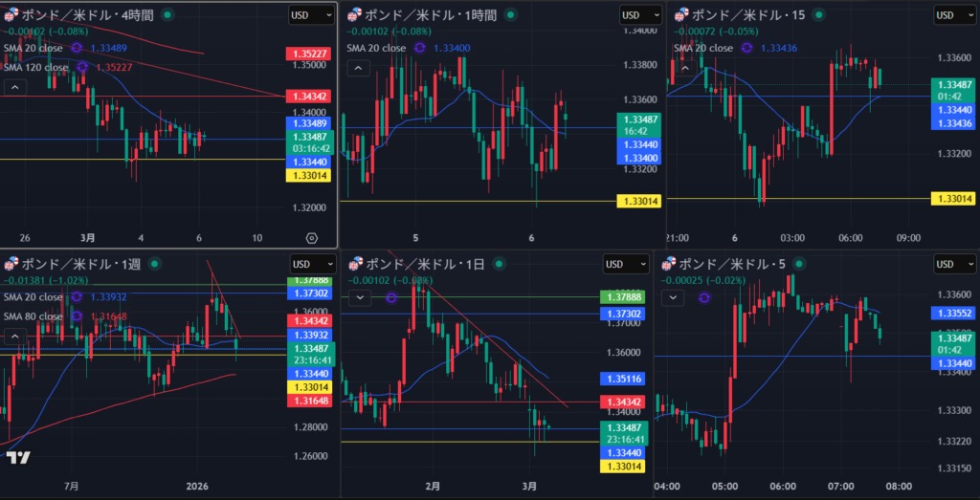Open the USD currency dropdown in 4-hour chart
Viewport: 980px width, 500px height.
pyautogui.click(x=312, y=15)
